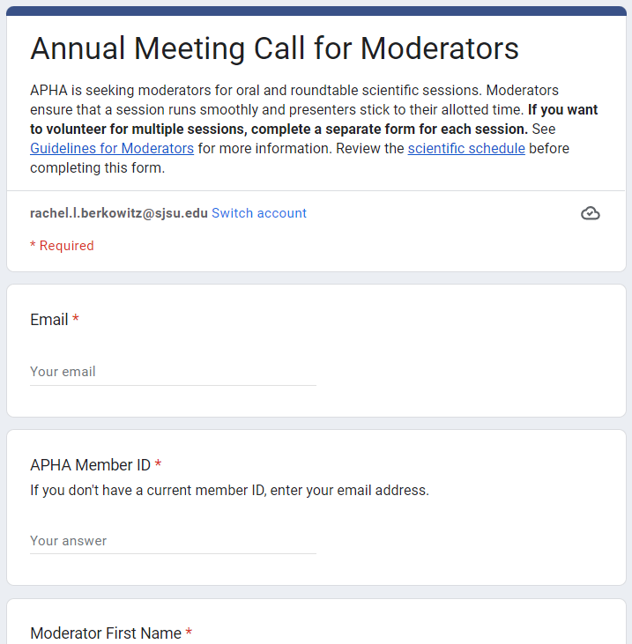Viewport: 632px width, 644px height.
Task: Click the dark blue form header bar
Action: click(x=316, y=11)
